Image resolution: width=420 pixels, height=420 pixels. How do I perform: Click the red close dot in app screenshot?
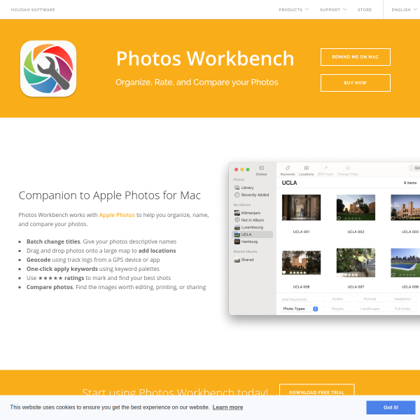click(x=237, y=169)
